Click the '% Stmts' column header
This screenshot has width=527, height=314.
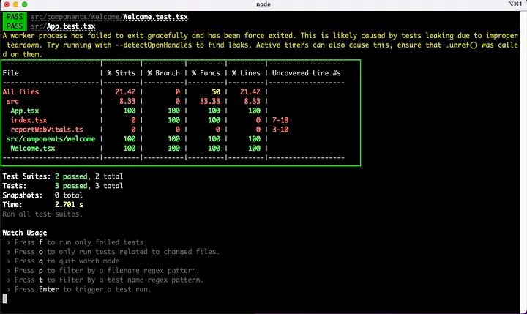tap(122, 73)
